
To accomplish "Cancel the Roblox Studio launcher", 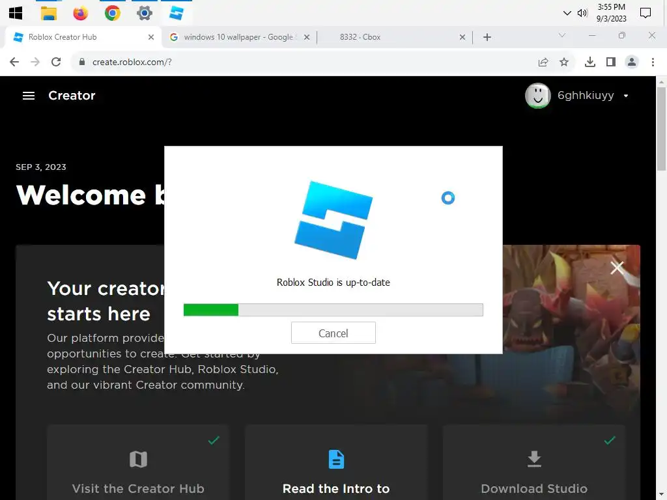I will pos(333,333).
